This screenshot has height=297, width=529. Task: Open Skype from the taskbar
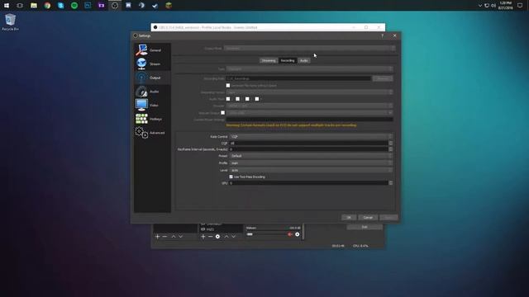(x=60, y=6)
